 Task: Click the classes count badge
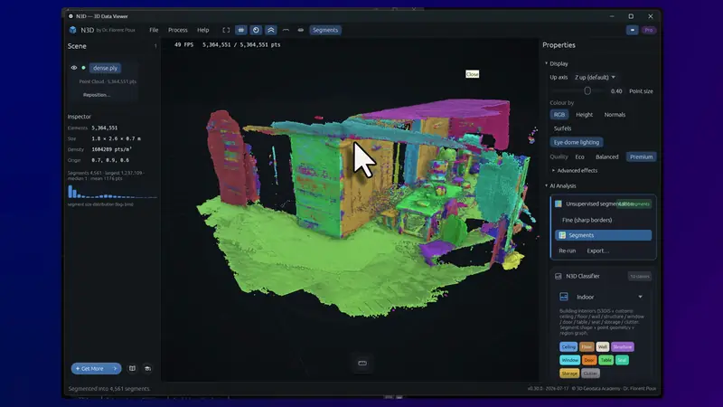click(640, 277)
